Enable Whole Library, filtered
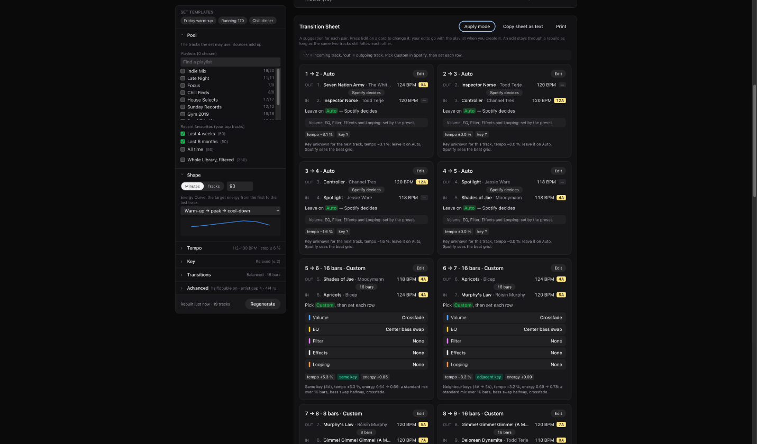The height and width of the screenshot is (444, 757). tap(183, 160)
